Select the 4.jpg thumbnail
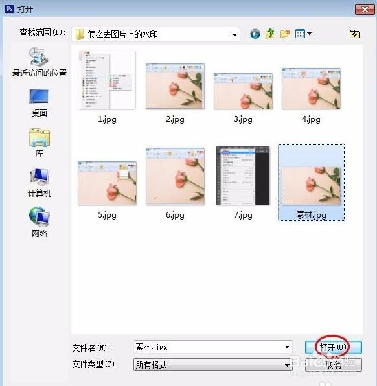 pyautogui.click(x=312, y=89)
